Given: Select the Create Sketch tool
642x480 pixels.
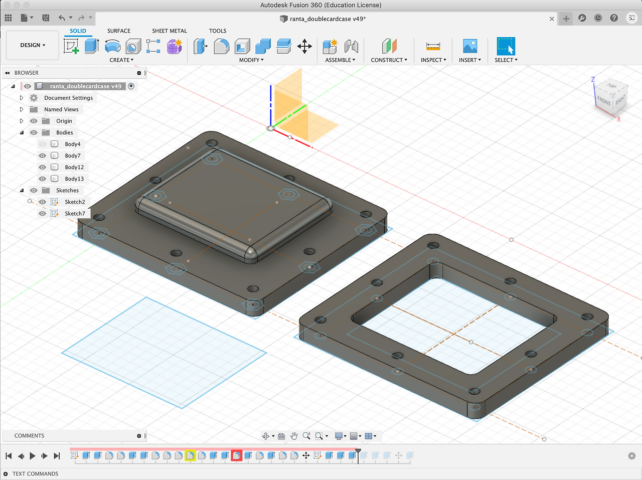Looking at the screenshot, I should (x=72, y=46).
